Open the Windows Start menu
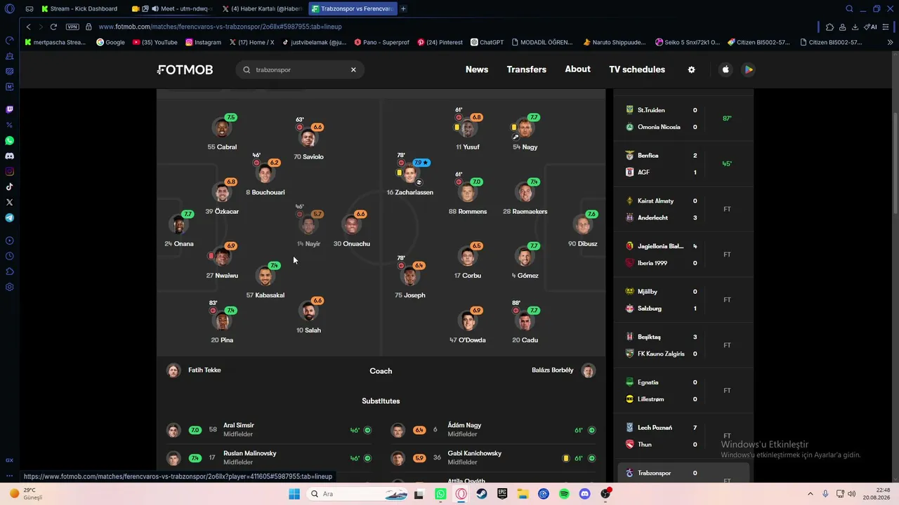899x505 pixels. pyautogui.click(x=294, y=494)
